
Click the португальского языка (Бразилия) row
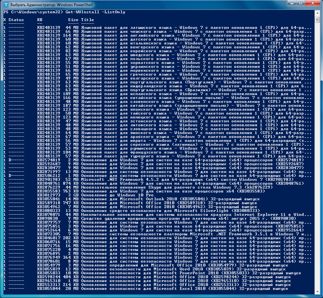coord(157,90)
